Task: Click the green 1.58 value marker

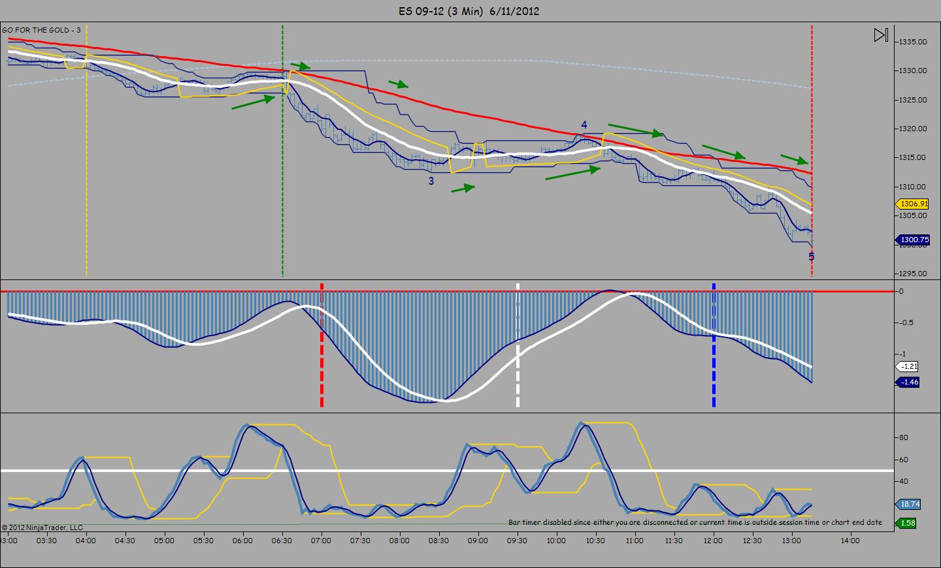Action: (x=907, y=522)
